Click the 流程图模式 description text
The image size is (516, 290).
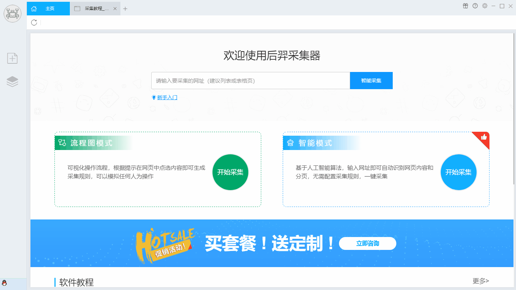tap(137, 172)
